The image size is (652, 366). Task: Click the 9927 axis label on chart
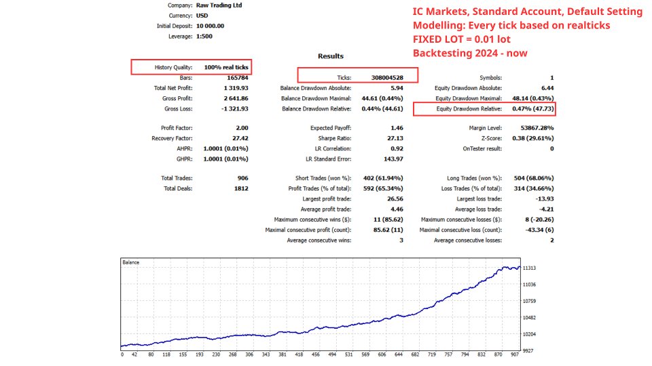point(528,351)
